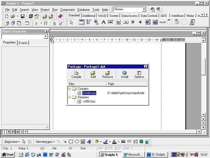The image size is (210, 158).
Task: Select the RadioButton component icon
Action: point(140,22)
